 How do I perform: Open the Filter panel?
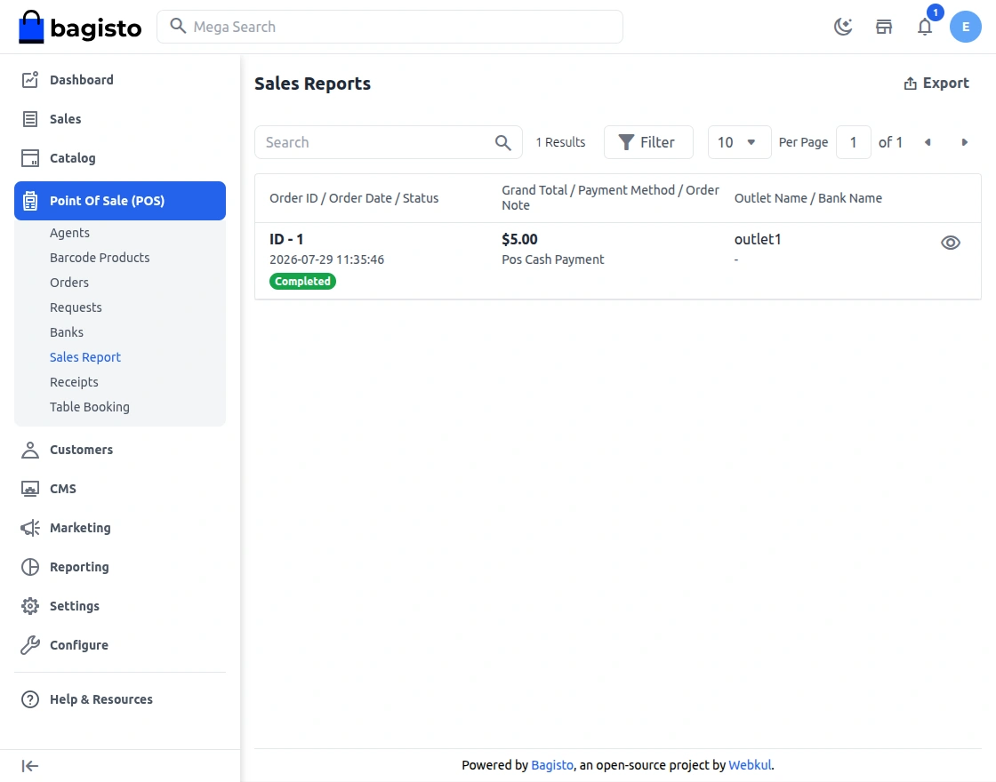pos(648,142)
